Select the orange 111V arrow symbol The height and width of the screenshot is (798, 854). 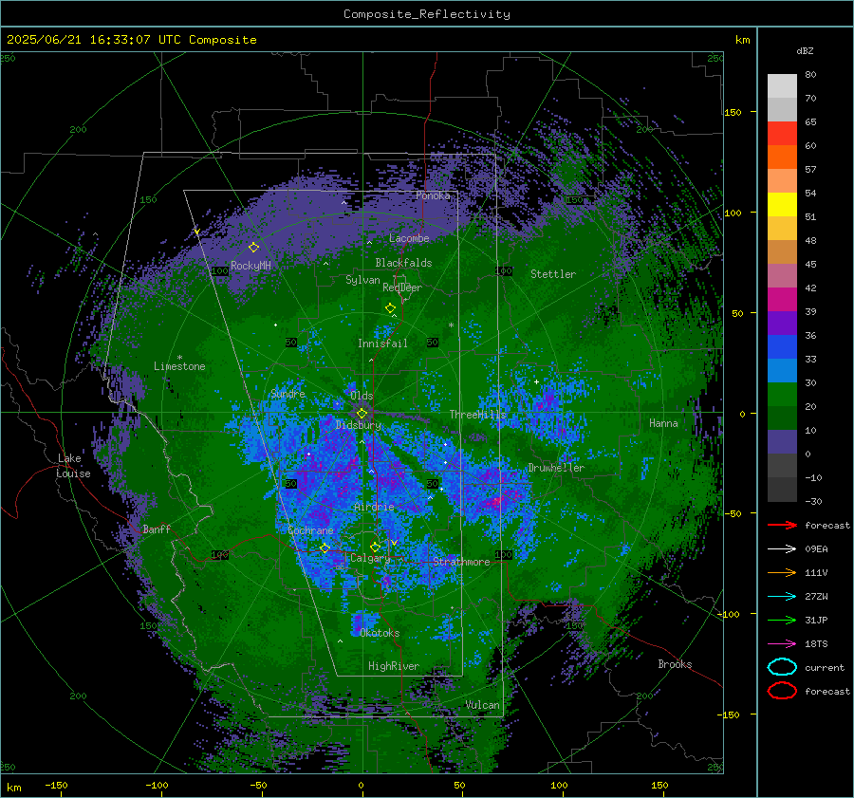click(x=782, y=572)
